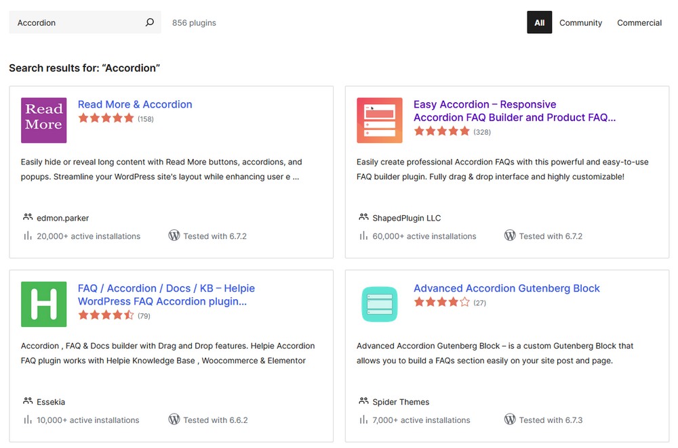Click the WordPress logo in Easy Accordion card

coord(510,236)
